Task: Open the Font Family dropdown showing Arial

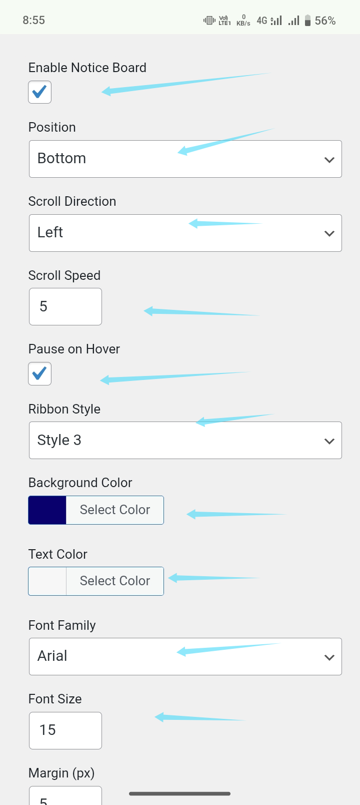Action: (x=185, y=657)
